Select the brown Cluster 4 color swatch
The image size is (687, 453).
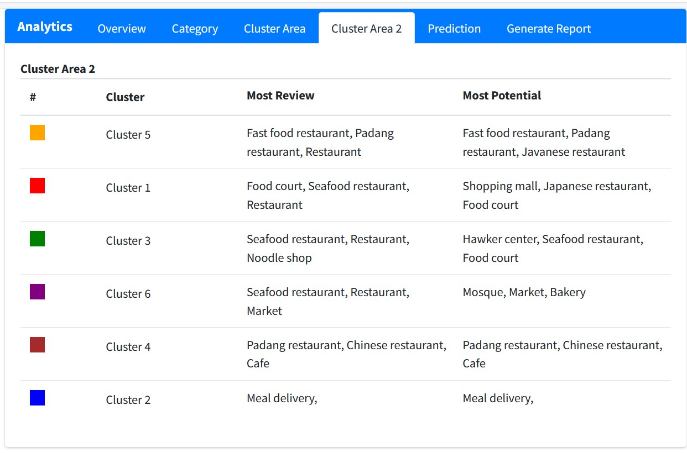click(37, 345)
